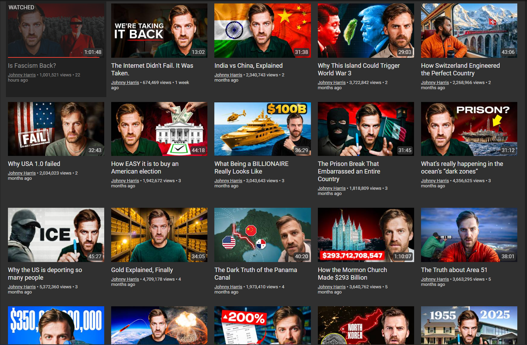
Task: Play the 'We're Taking It Back' thumbnail
Action: pos(159,30)
